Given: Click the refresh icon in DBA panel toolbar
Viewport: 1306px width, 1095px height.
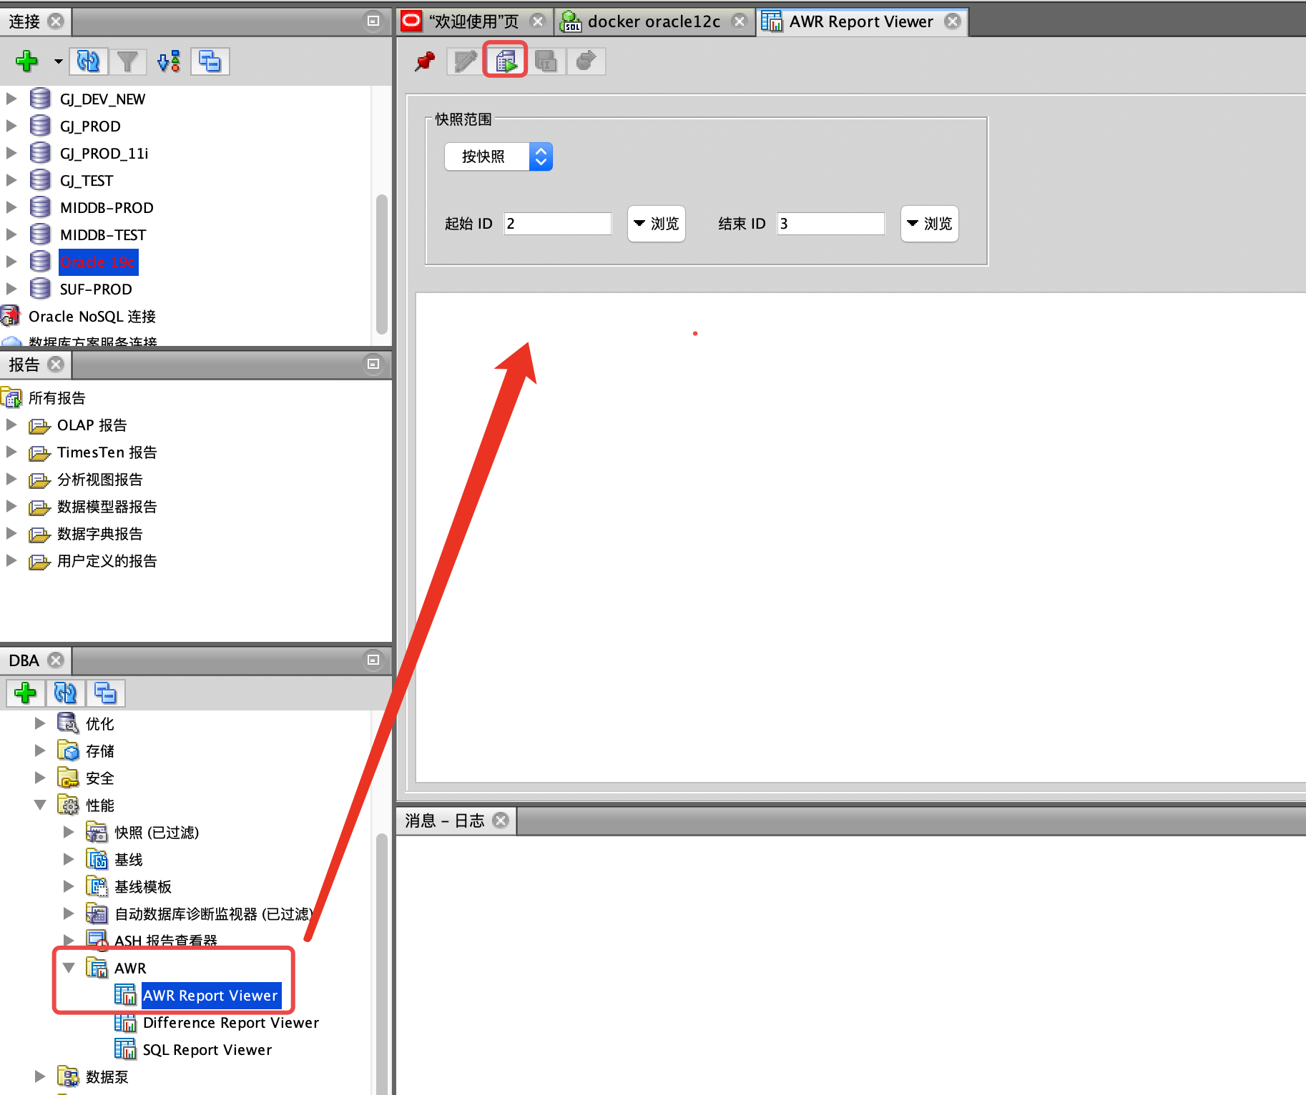Looking at the screenshot, I should pyautogui.click(x=65, y=693).
